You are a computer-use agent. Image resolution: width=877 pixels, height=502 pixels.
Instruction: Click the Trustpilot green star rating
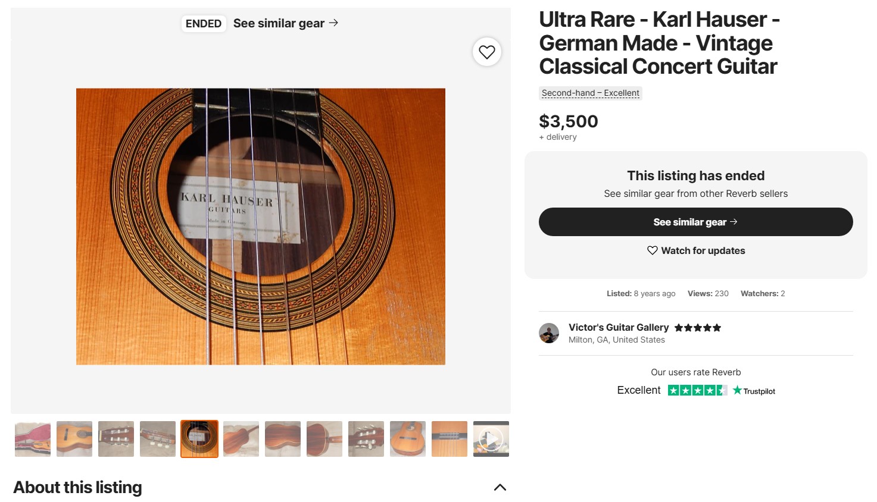point(697,390)
